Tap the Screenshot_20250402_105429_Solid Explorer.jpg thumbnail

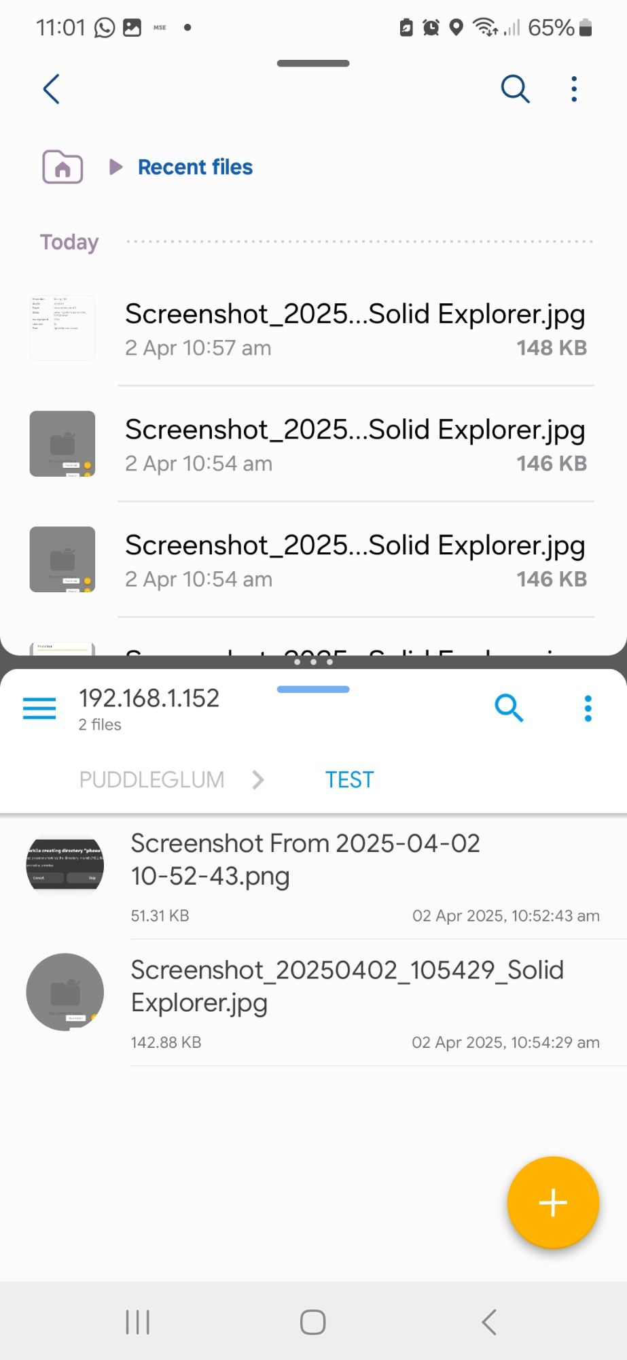tap(65, 992)
